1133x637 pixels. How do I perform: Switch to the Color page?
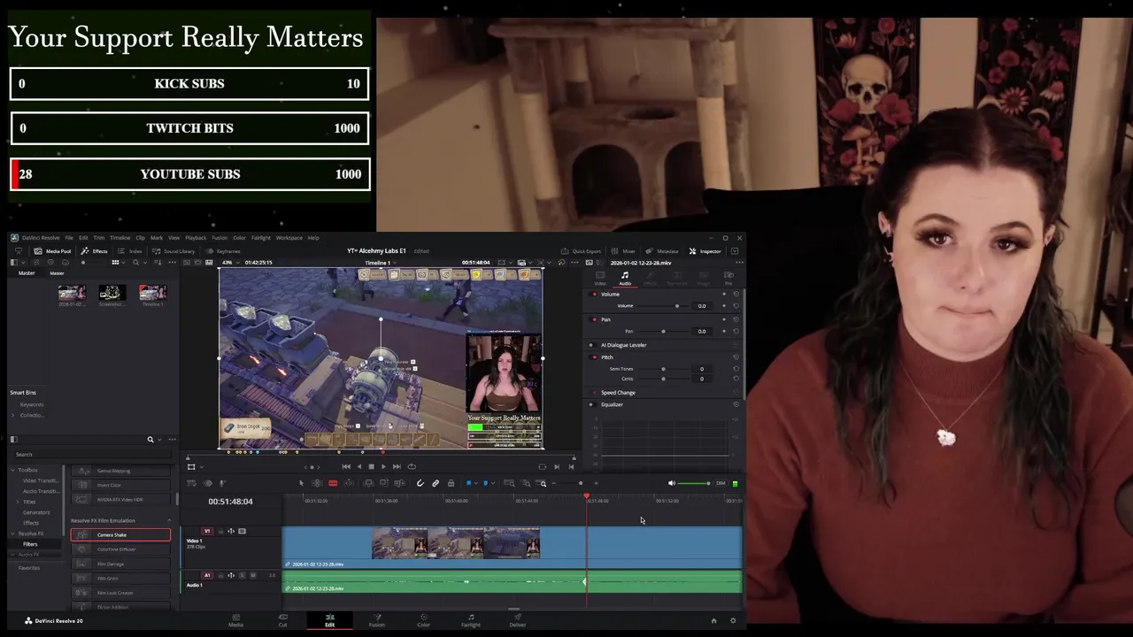[424, 619]
